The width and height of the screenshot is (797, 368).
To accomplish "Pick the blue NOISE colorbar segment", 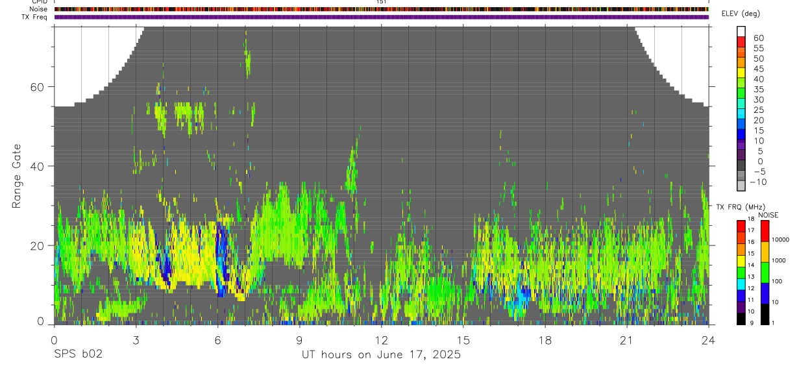I will click(765, 293).
